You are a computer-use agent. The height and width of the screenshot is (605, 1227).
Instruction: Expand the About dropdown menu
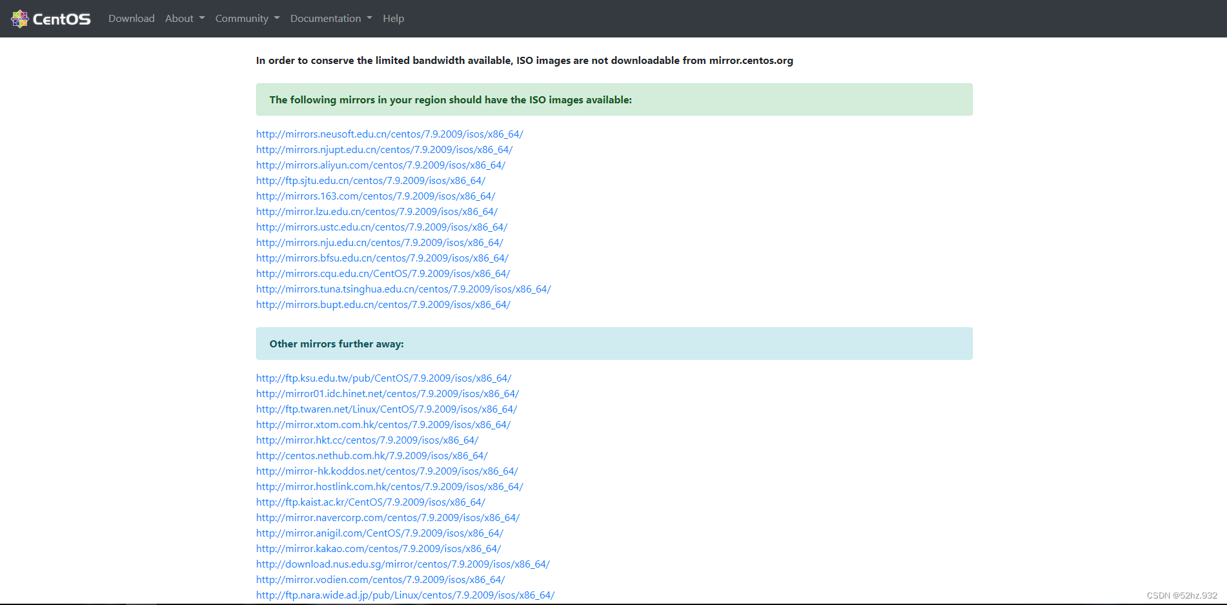[x=185, y=19]
